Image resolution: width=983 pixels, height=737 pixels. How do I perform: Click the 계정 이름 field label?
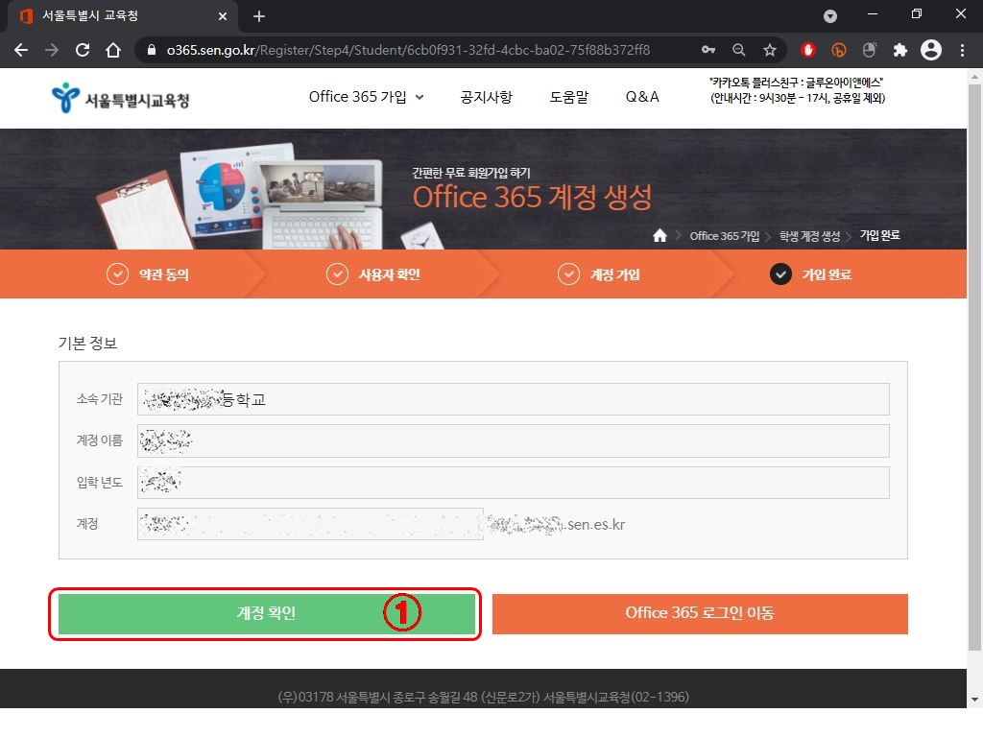click(100, 440)
